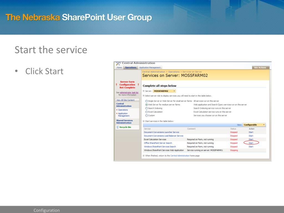Click 'Service running on server: MOSSFARM01' comment
The image size is (284, 213).
click(205, 150)
